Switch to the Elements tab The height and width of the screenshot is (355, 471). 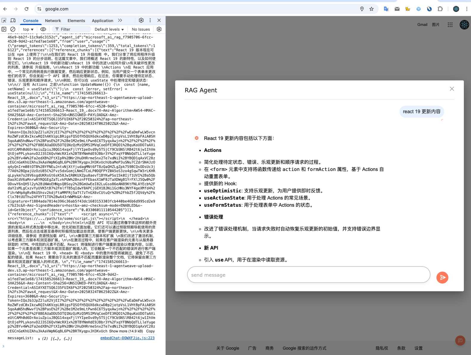point(76,21)
